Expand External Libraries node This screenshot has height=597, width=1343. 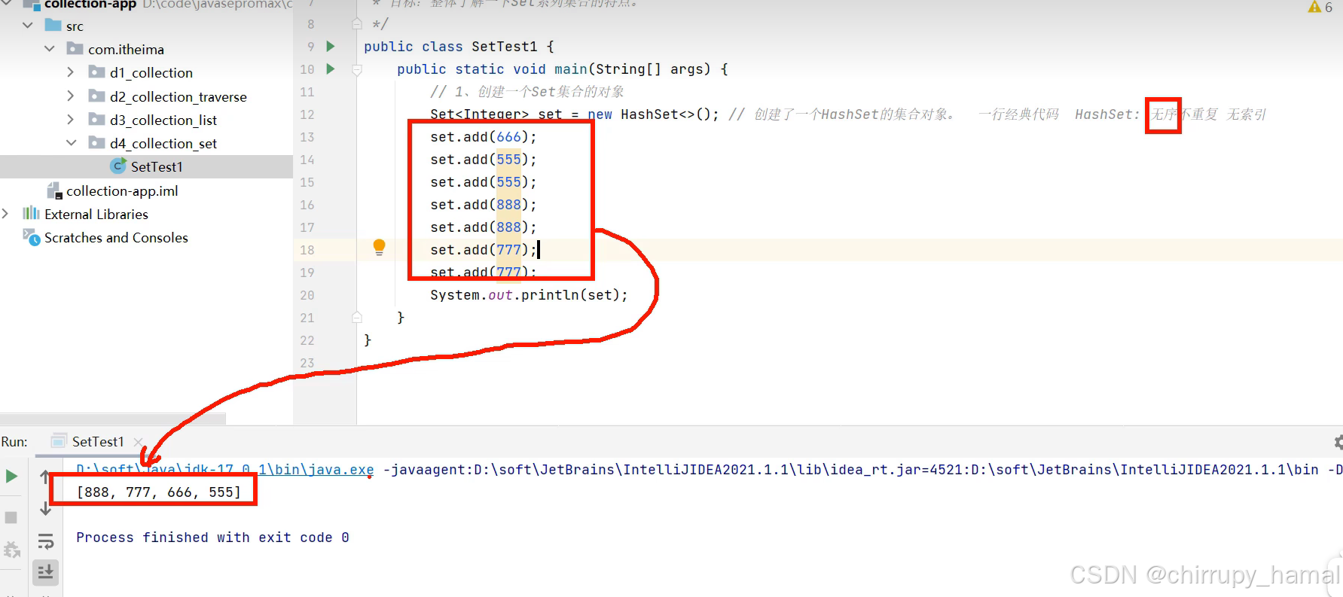click(x=6, y=214)
